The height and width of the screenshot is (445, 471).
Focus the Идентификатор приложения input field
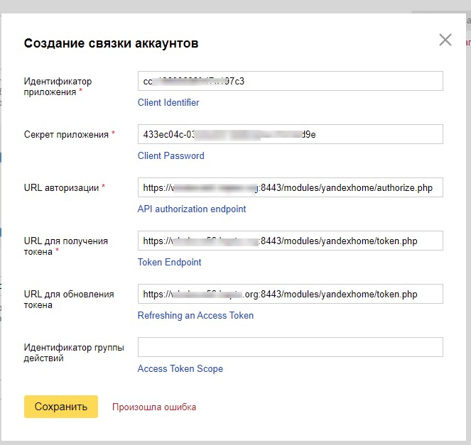(290, 81)
